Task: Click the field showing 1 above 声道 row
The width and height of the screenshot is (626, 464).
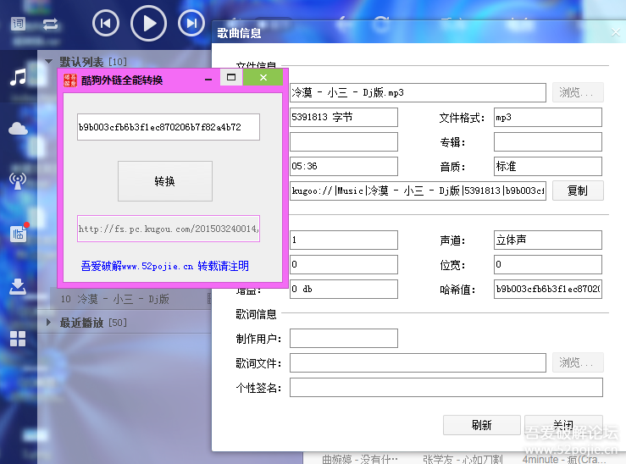Action: (x=344, y=240)
